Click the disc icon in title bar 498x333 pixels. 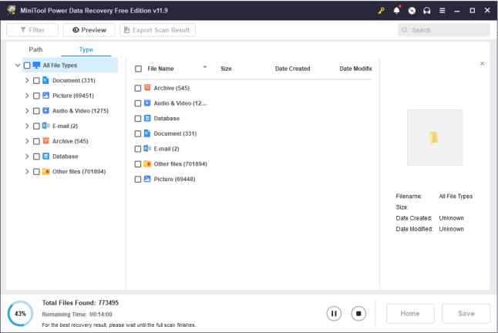[x=412, y=11]
